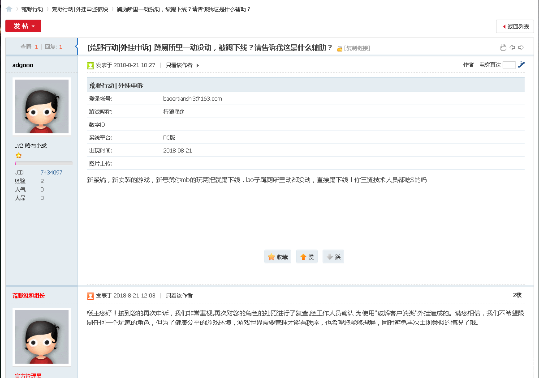Click the PC版 platform value
539x378 pixels.
point(169,138)
